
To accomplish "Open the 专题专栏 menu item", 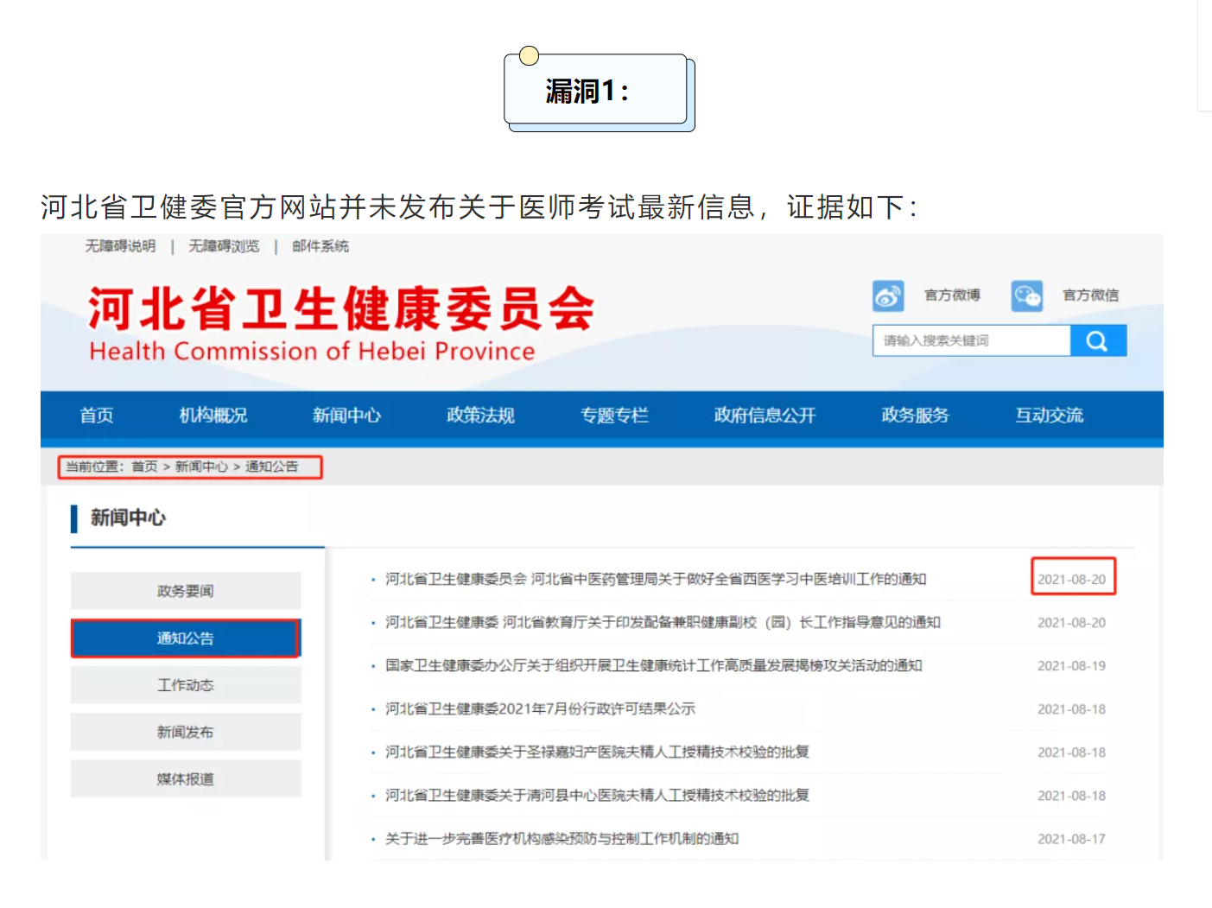I will click(614, 416).
